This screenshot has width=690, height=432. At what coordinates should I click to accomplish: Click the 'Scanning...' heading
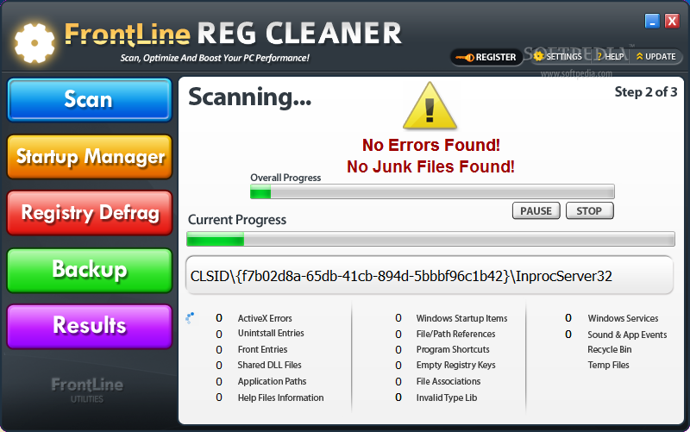click(x=250, y=97)
